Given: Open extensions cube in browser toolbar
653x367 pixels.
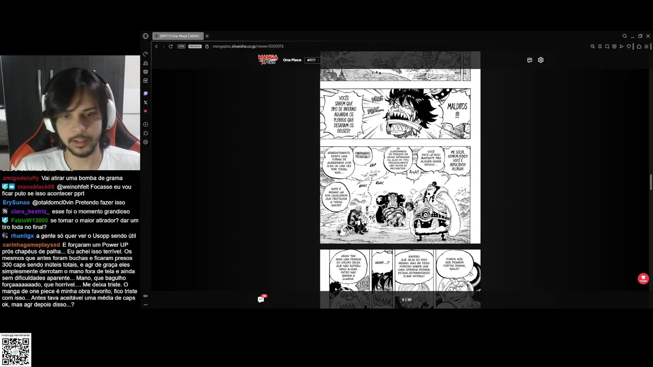Looking at the screenshot, I should [x=639, y=46].
